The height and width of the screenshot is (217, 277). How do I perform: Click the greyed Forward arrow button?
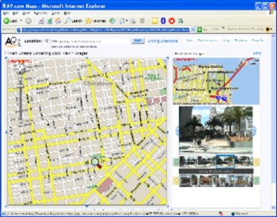tap(28, 21)
